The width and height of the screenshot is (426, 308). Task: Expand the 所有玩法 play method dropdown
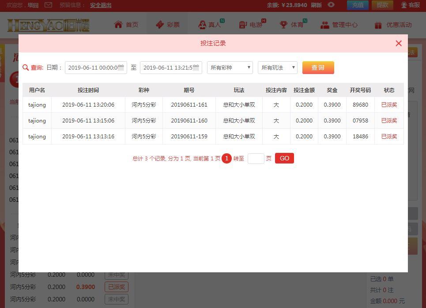point(278,67)
